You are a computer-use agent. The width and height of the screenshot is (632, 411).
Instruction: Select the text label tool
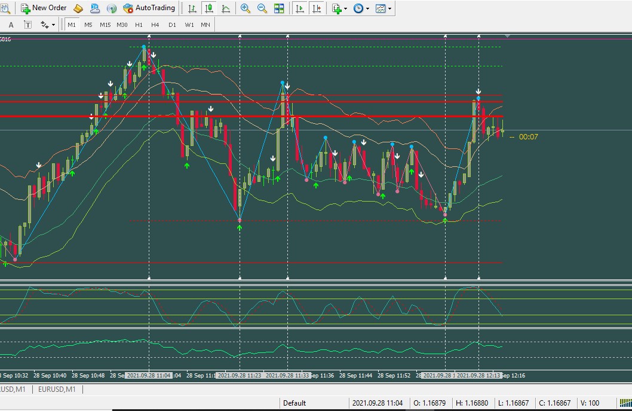pyautogui.click(x=27, y=25)
